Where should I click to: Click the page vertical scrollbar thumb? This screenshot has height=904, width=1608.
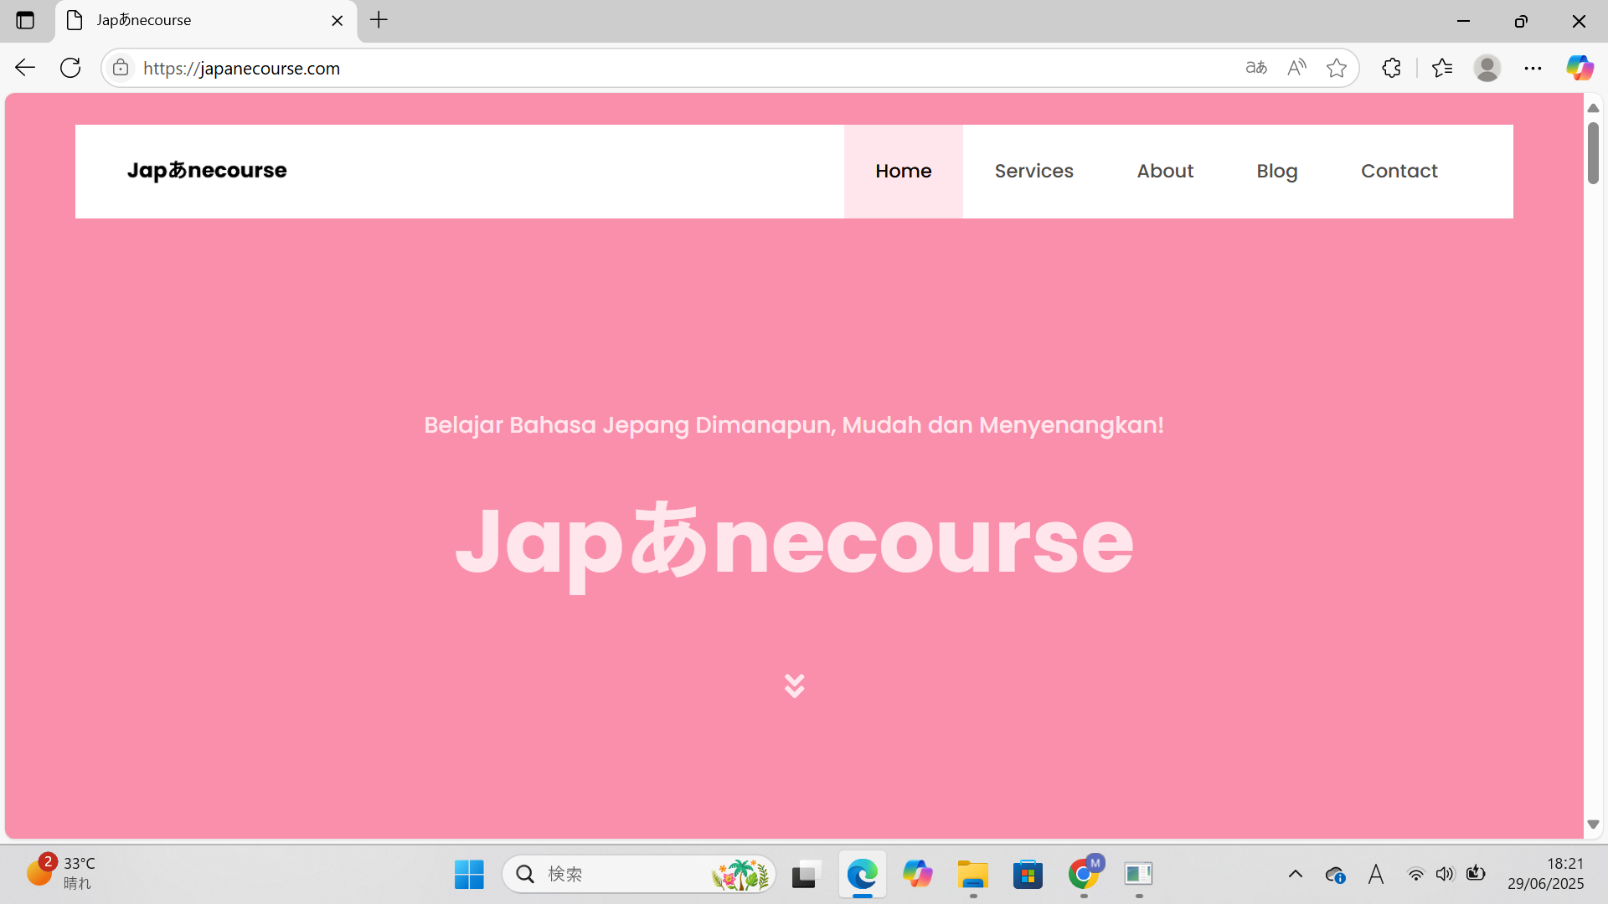tap(1593, 153)
